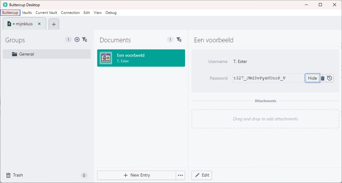Open the Groups filter and sort icon
Image resolution: width=342 pixels, height=183 pixels.
[x=84, y=40]
